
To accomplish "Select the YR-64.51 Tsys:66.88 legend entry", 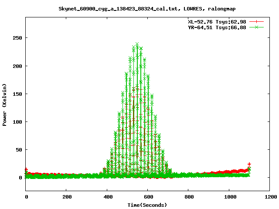I will tap(217, 27).
